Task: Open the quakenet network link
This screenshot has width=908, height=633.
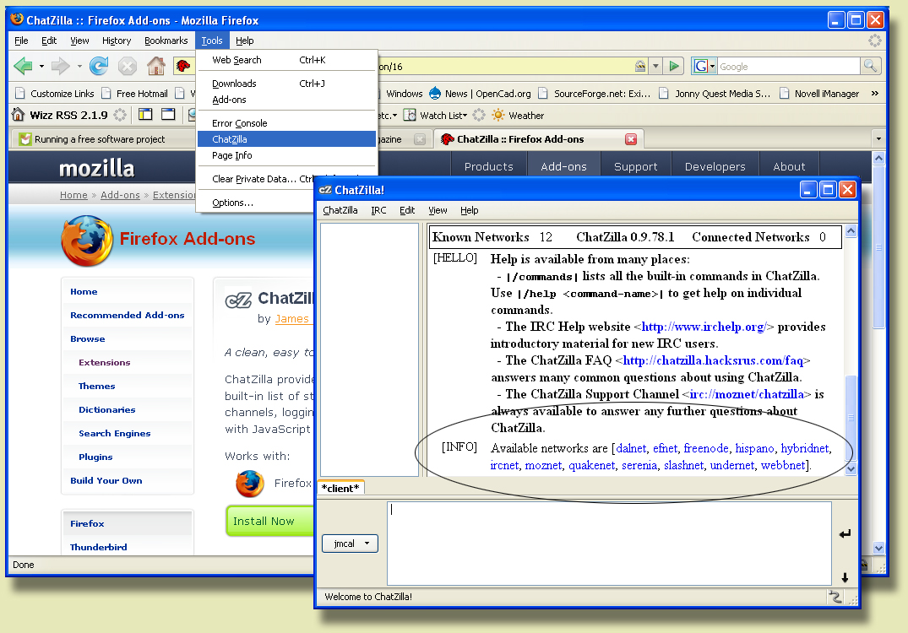Action: 592,465
